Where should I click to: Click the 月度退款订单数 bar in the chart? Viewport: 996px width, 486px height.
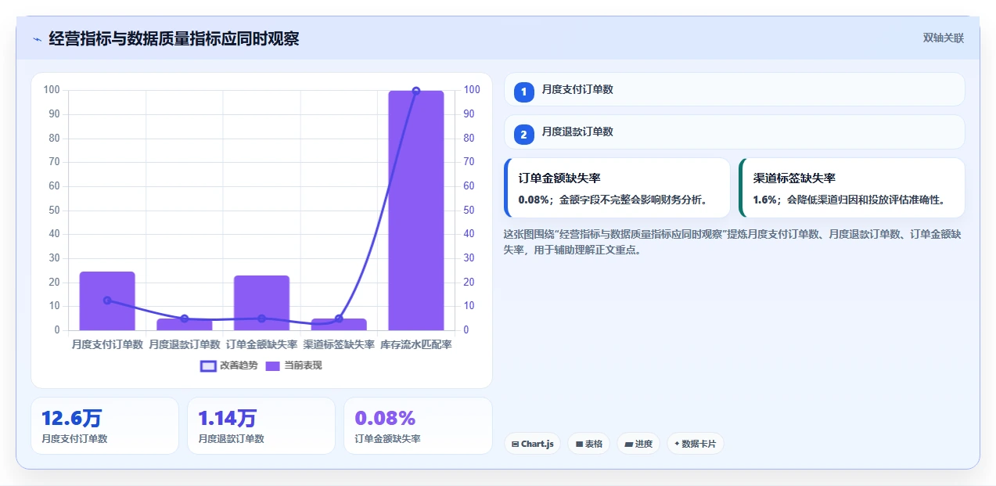click(184, 325)
